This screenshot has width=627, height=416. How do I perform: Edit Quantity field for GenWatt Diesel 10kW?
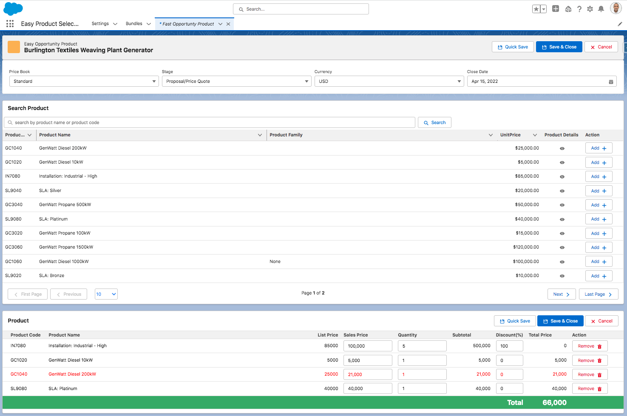coord(422,360)
